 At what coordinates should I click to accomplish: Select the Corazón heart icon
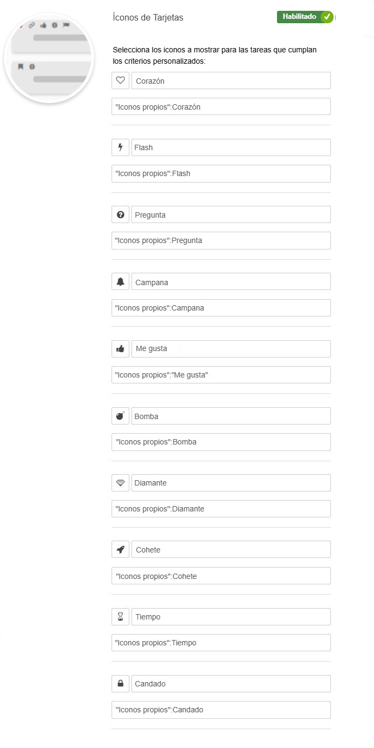click(120, 80)
